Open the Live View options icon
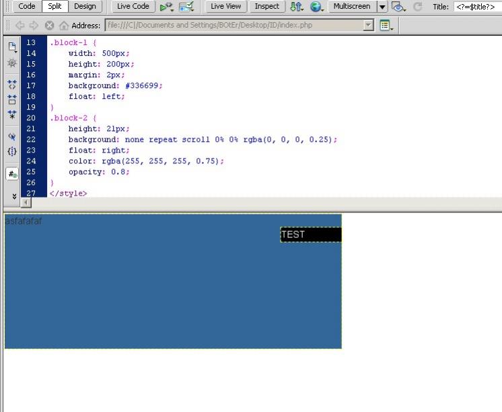502x412 pixels. [386, 26]
